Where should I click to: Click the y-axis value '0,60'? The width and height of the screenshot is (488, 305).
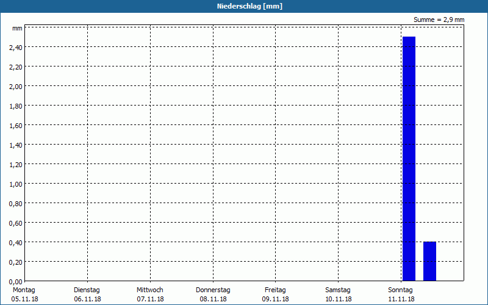16,223
